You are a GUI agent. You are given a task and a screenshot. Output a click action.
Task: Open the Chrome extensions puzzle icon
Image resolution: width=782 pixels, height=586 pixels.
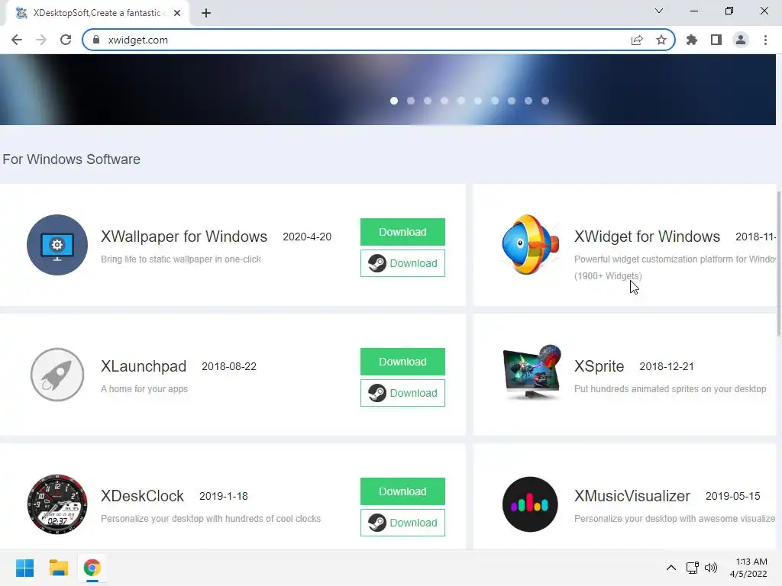692,40
